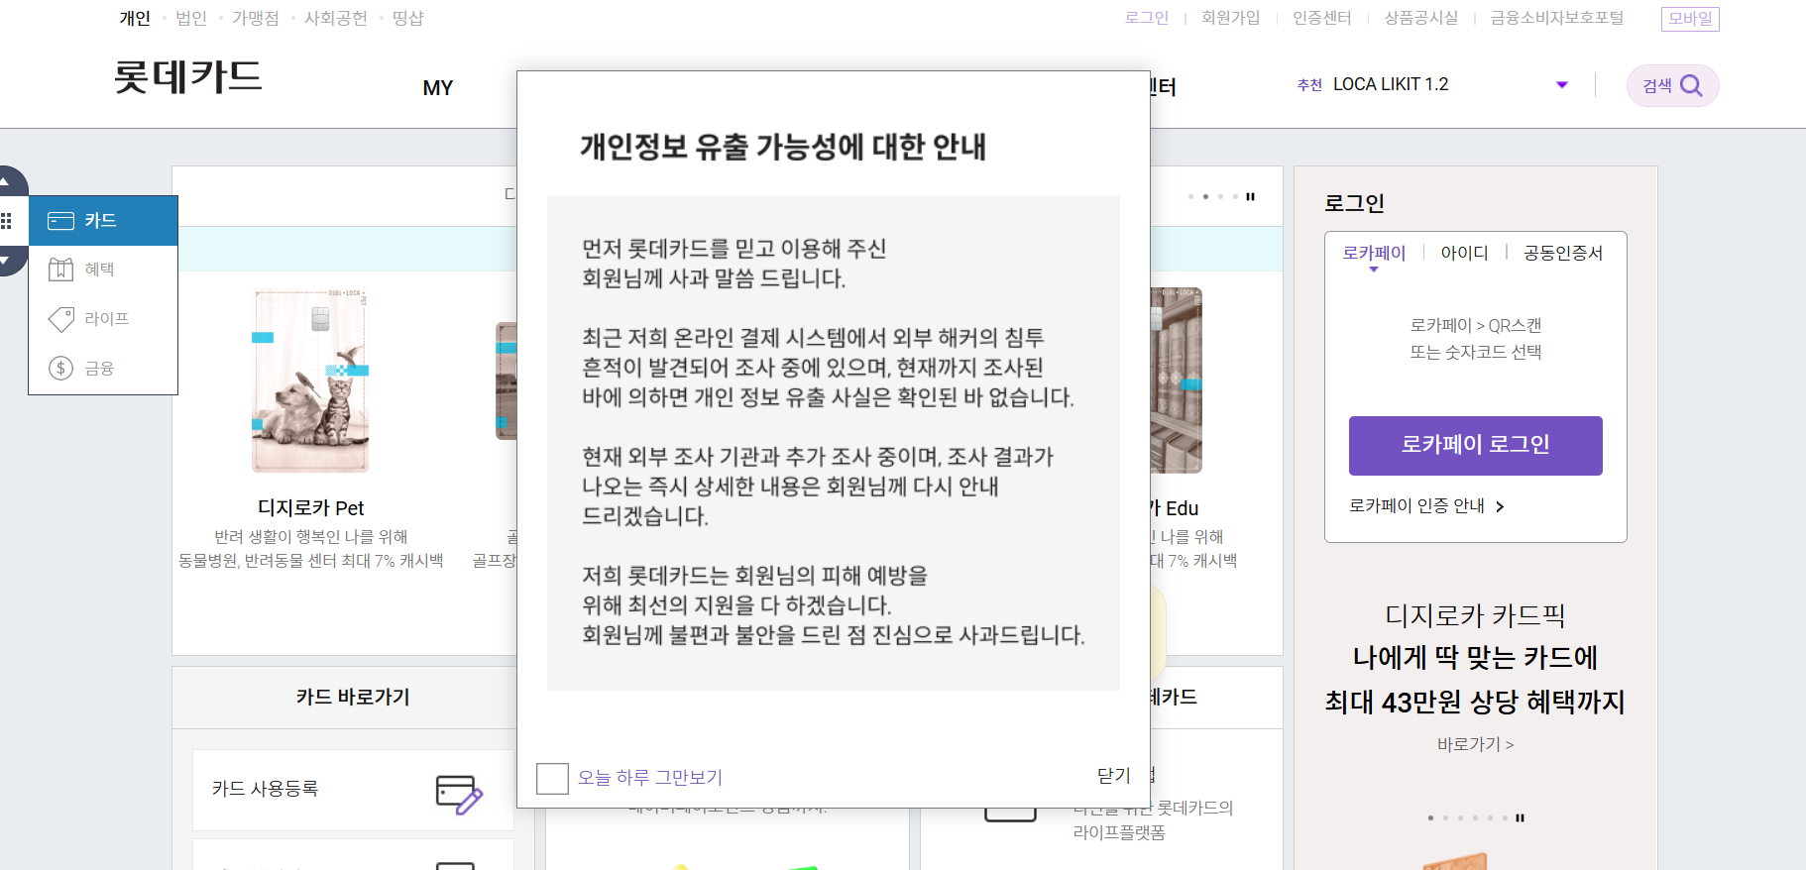
Task: Open 상품공시실 link
Action: tap(1421, 18)
